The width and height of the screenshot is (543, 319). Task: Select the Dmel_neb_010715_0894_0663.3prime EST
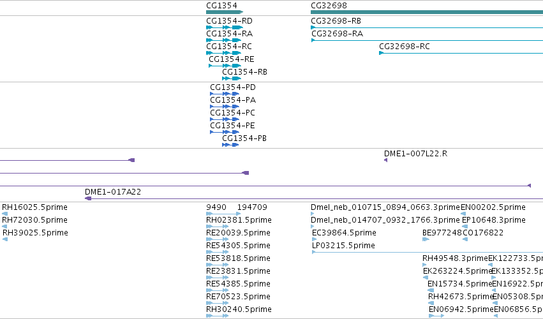tap(313, 214)
